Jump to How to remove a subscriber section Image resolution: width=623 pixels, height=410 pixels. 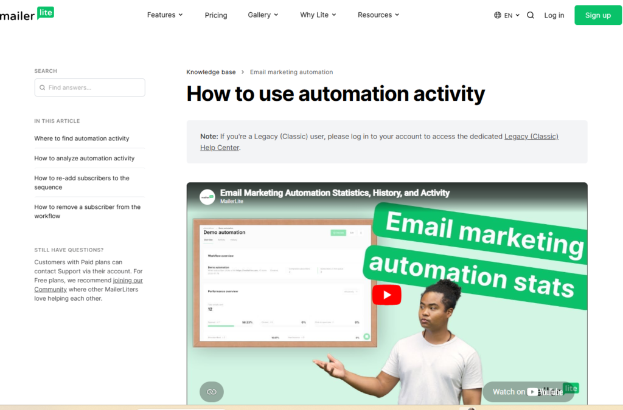click(88, 211)
